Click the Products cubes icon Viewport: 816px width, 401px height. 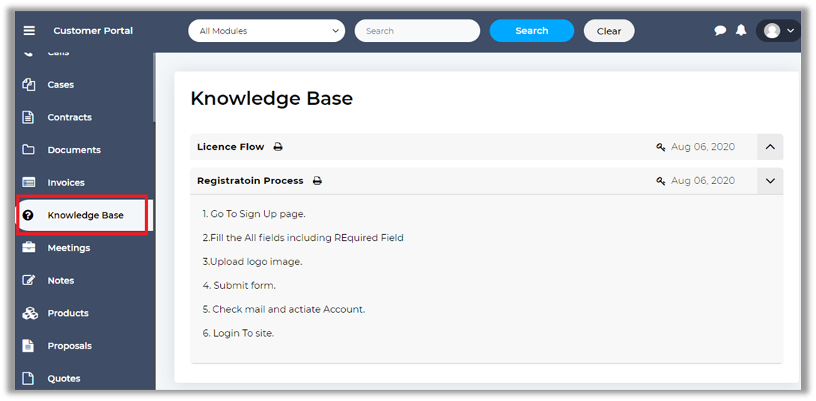click(29, 313)
